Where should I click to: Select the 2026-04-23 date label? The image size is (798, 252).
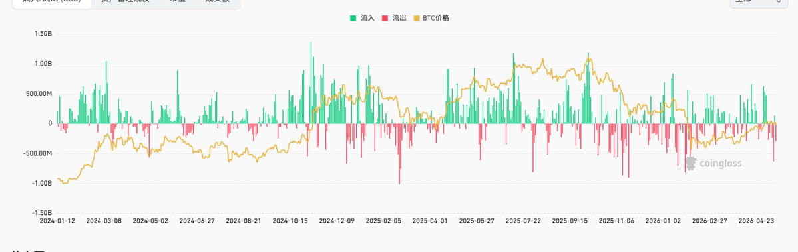757,221
